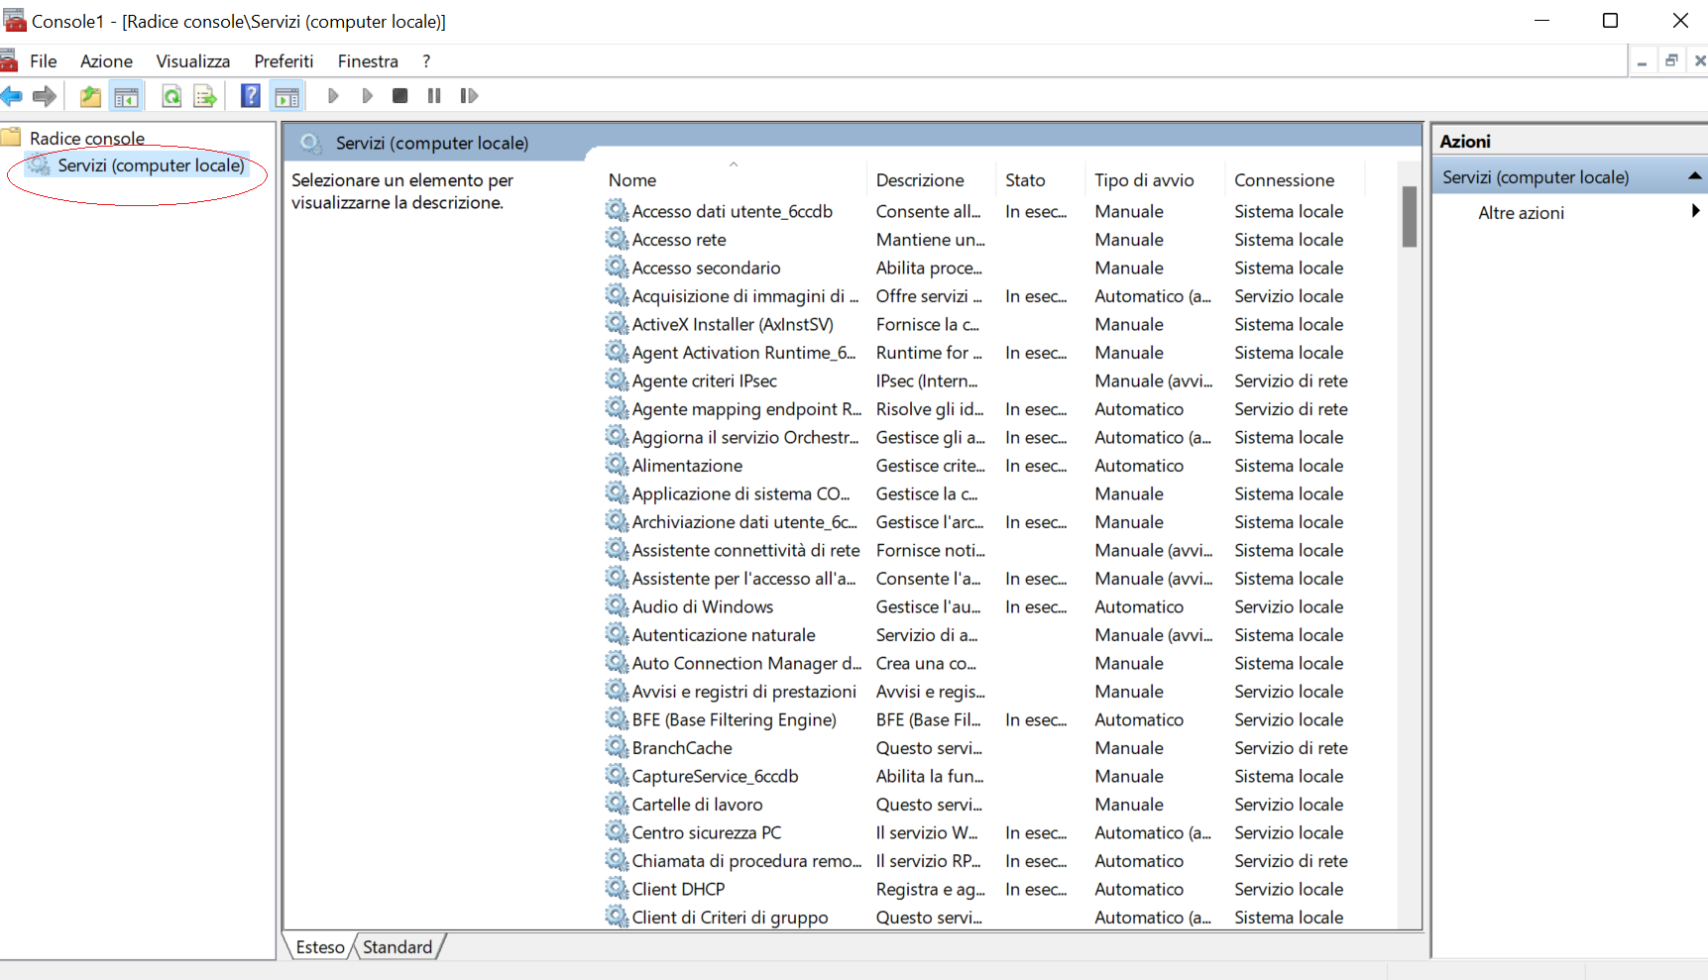
Task: Click the gear icon of Autenticazione naturale
Action: coord(617,634)
